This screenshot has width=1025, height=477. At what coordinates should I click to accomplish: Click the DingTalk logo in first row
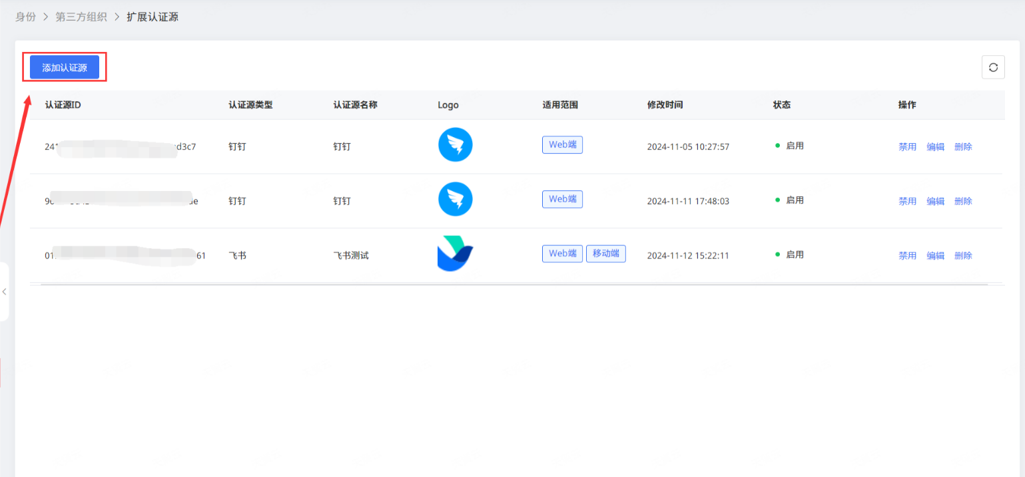[455, 145]
